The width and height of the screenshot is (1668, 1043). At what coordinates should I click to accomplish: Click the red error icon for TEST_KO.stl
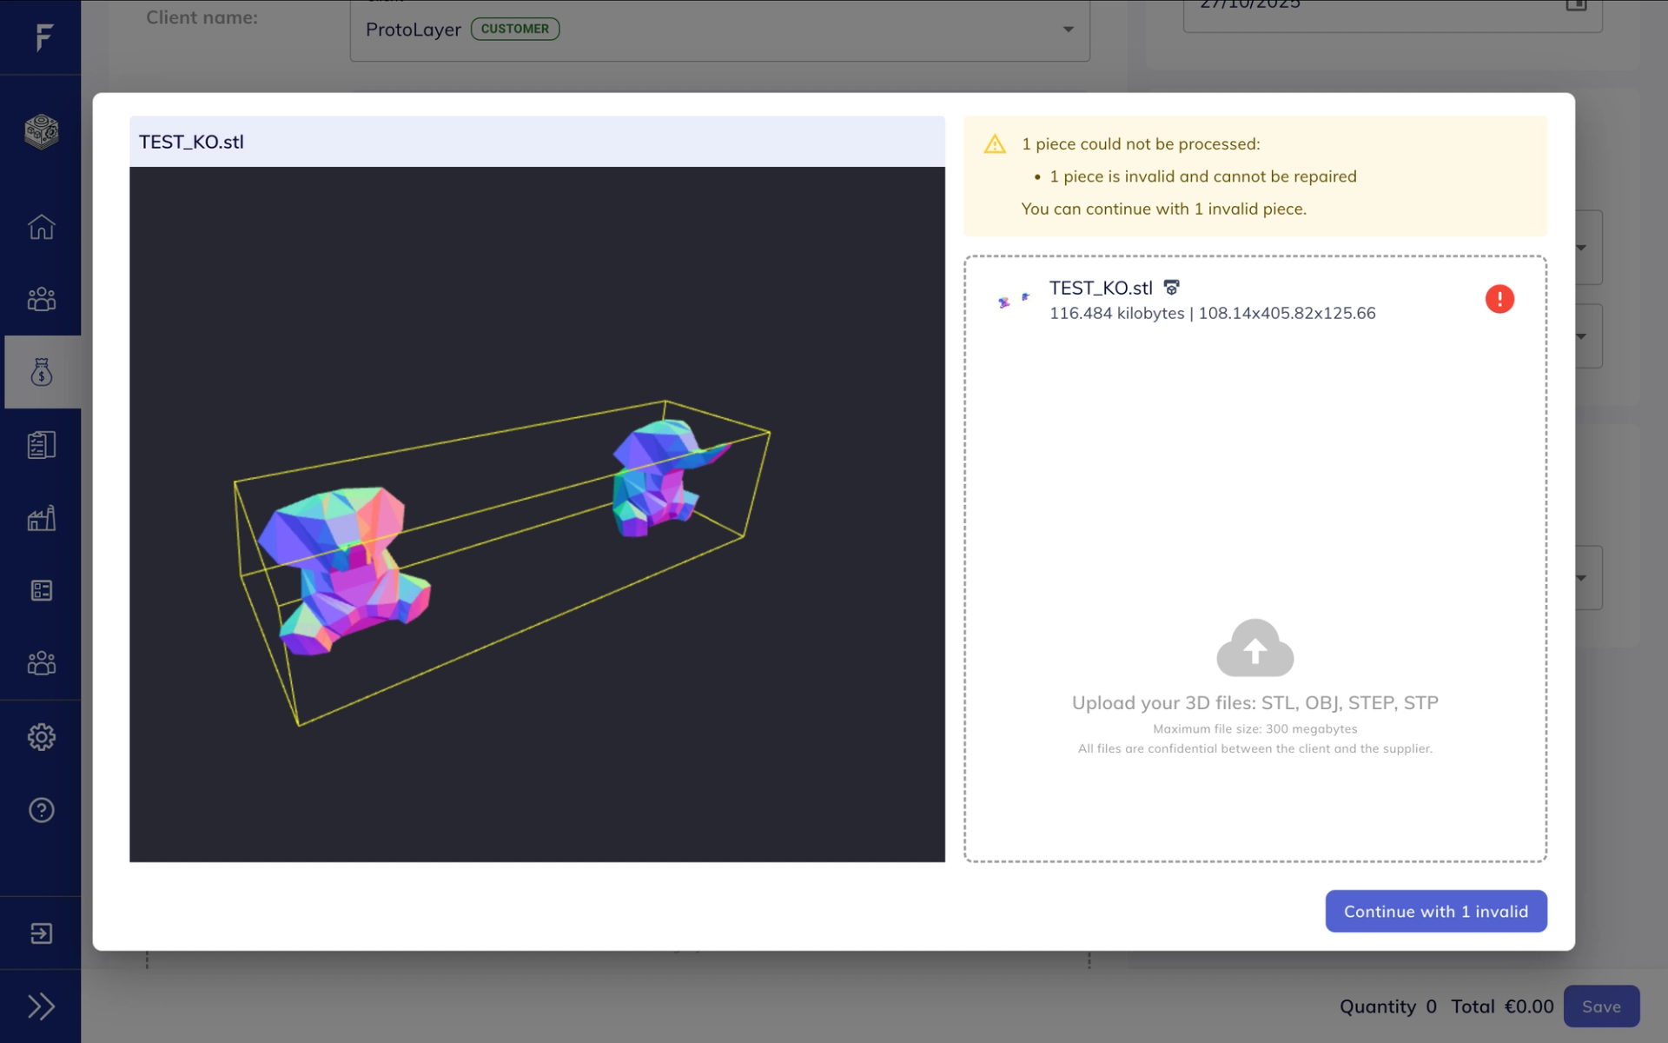pyautogui.click(x=1499, y=299)
